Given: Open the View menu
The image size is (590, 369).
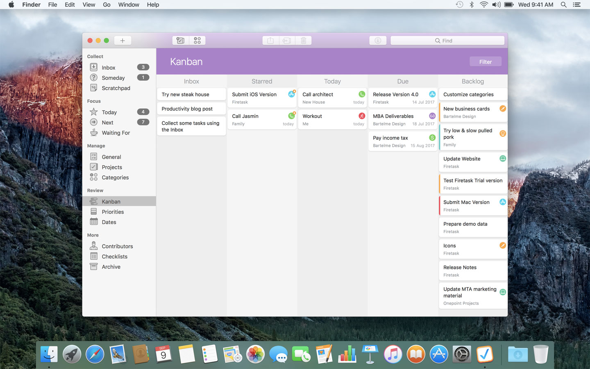Looking at the screenshot, I should tap(89, 5).
